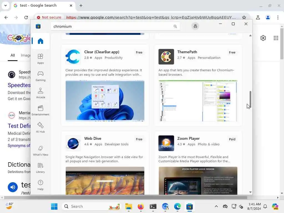Click the Store scrollbar up arrow
Image resolution: width=284 pixels, height=213 pixels.
click(250, 35)
